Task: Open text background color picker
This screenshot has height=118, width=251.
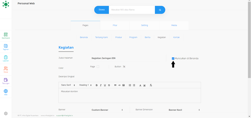Action: click(144, 85)
